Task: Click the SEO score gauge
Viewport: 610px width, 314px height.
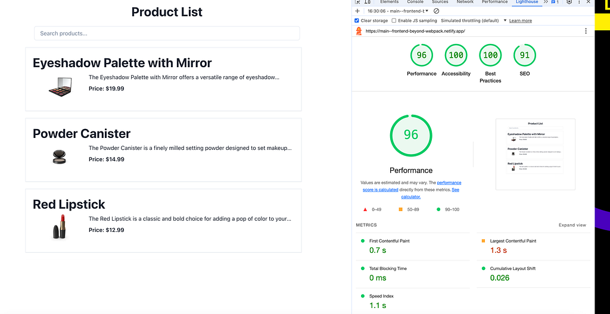Action: tap(524, 55)
